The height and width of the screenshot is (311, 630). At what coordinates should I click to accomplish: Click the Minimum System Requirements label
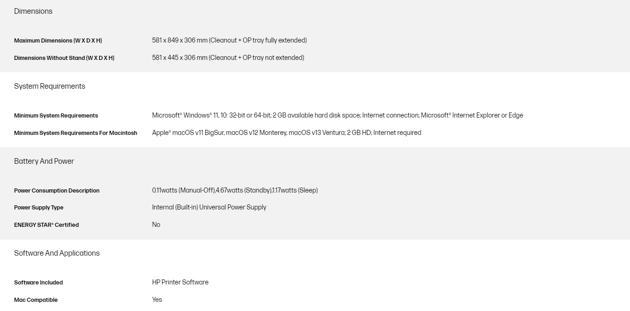click(x=56, y=116)
